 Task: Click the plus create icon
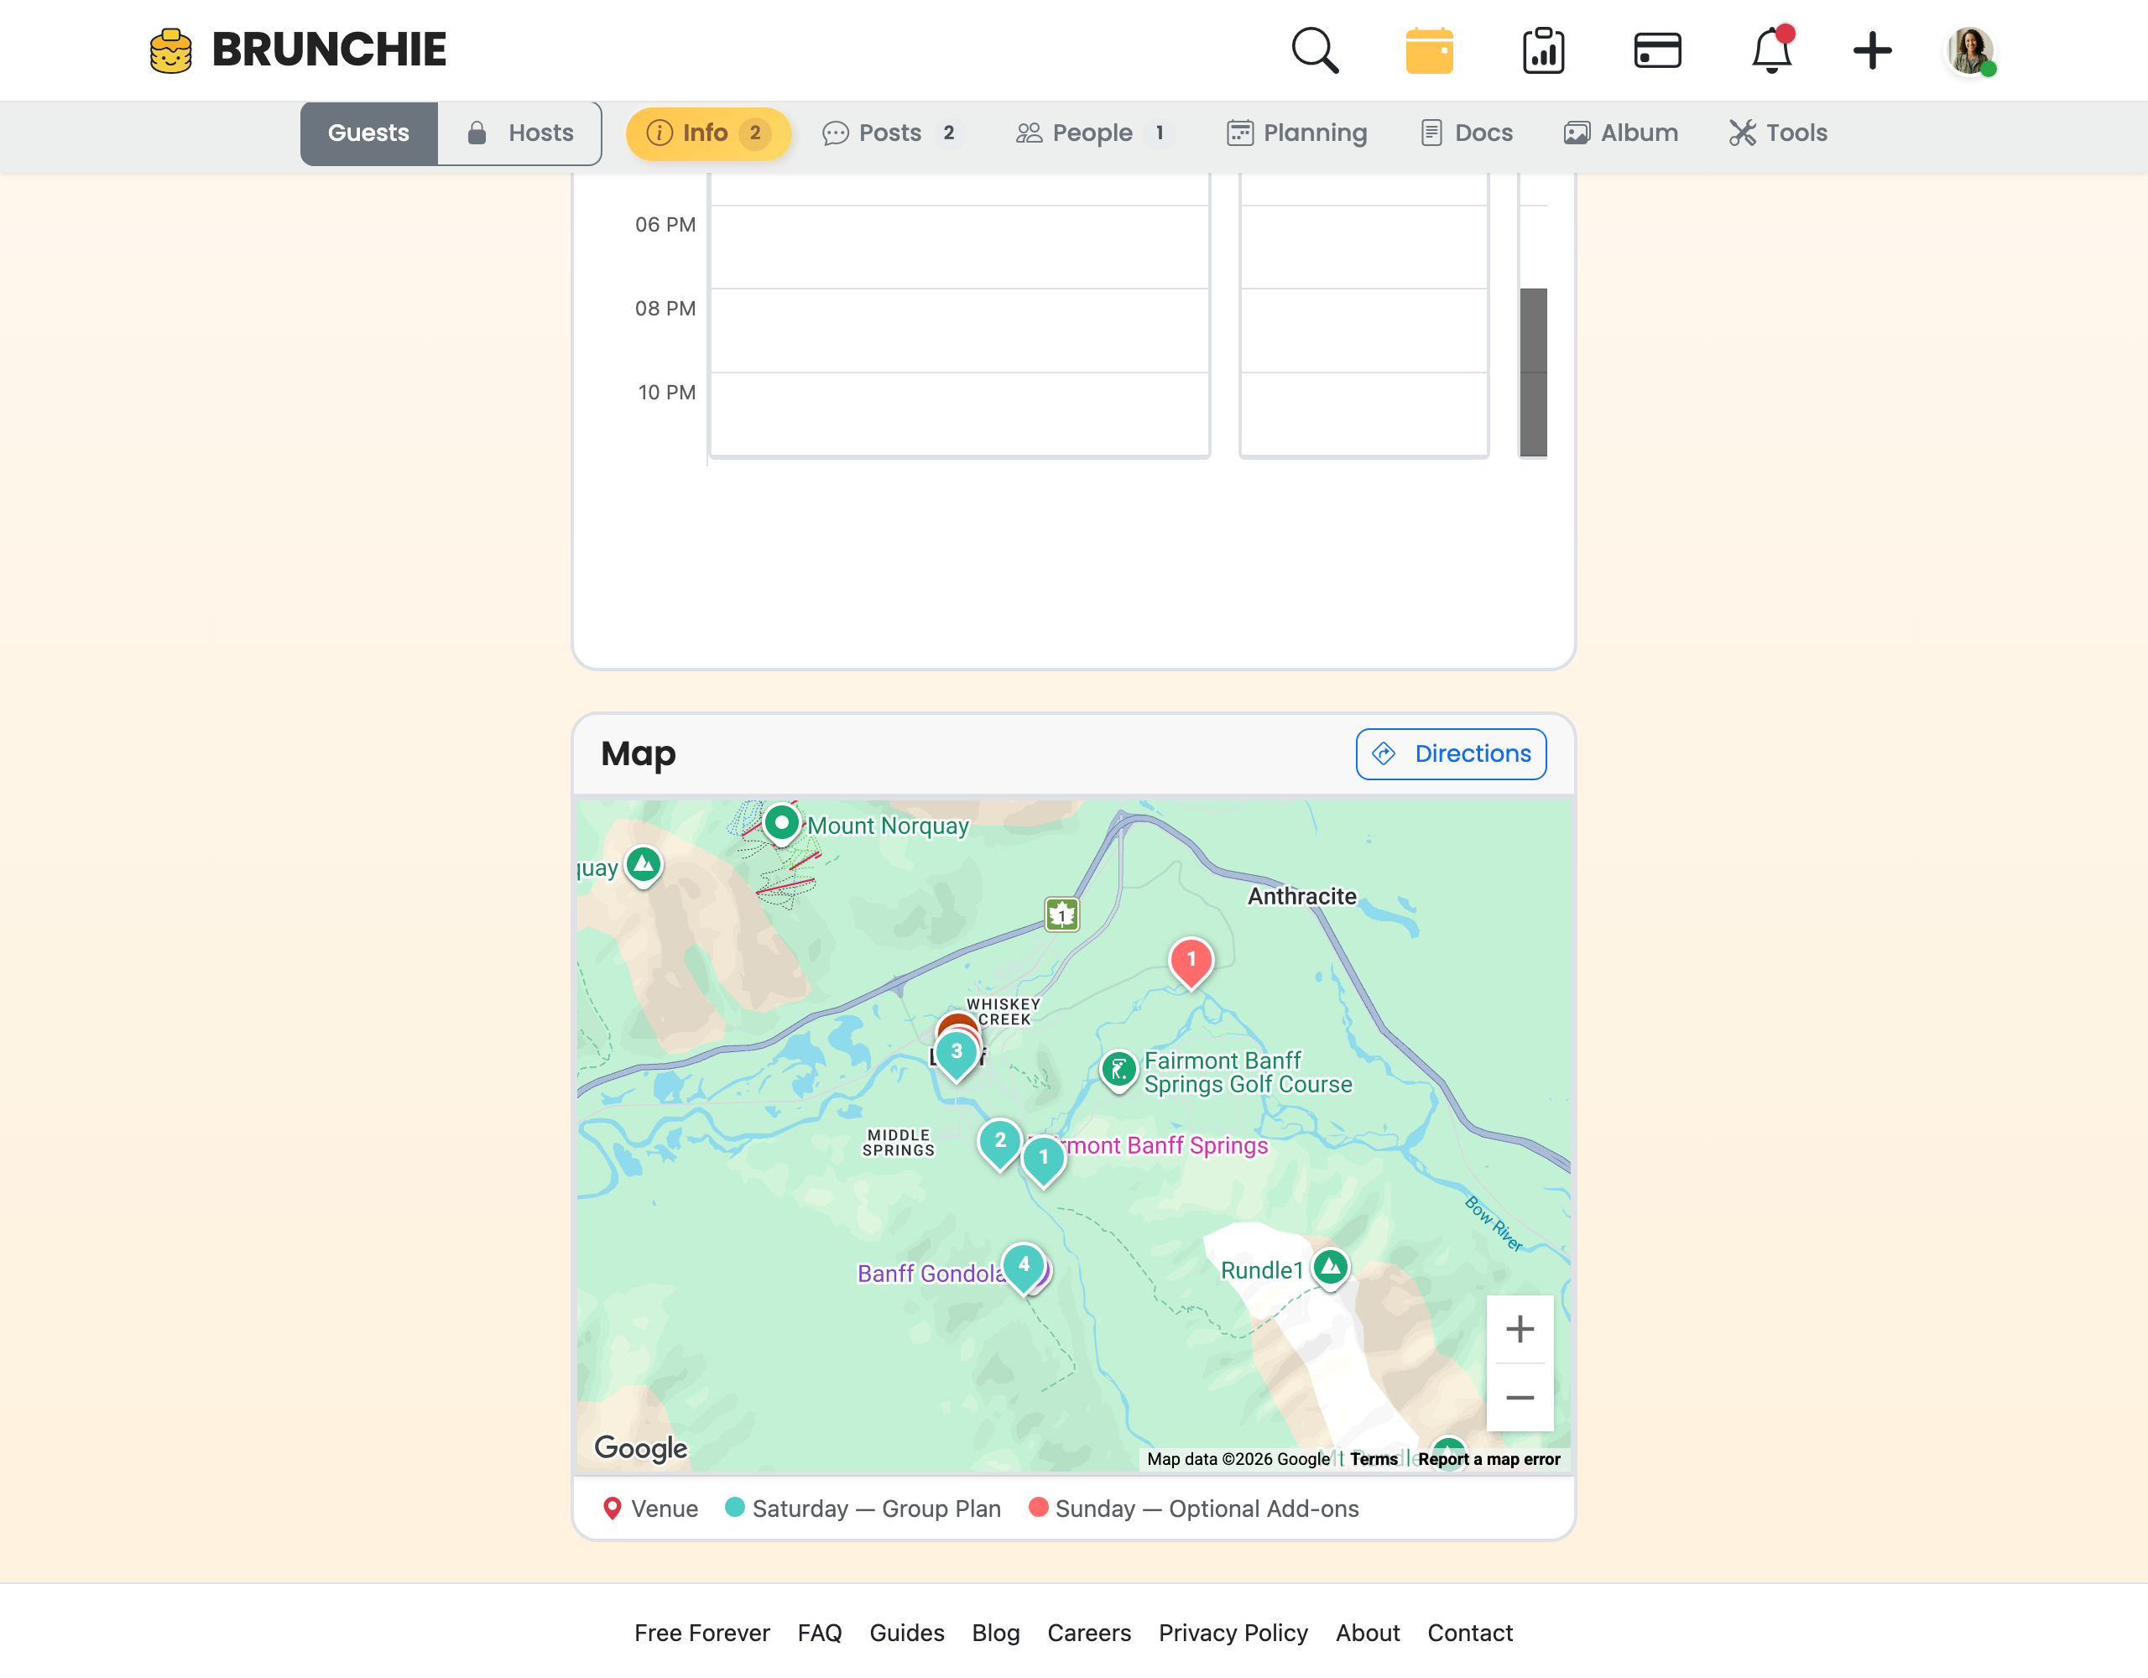point(1872,50)
